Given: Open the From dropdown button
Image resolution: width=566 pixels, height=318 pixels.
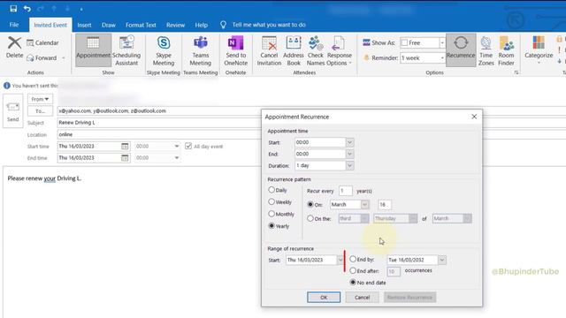Looking at the screenshot, I should (40, 99).
